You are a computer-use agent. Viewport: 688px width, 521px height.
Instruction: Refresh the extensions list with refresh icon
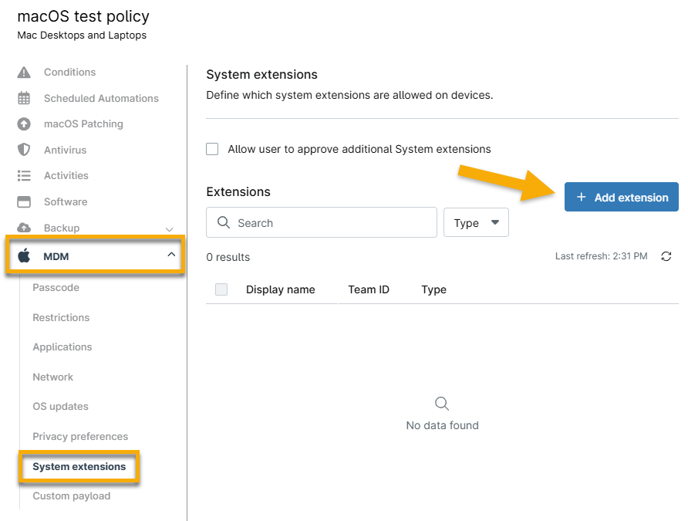(x=666, y=256)
